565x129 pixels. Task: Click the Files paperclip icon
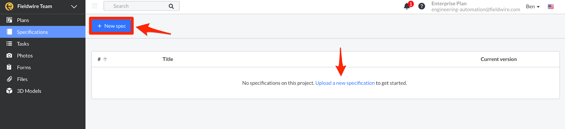pyautogui.click(x=9, y=79)
